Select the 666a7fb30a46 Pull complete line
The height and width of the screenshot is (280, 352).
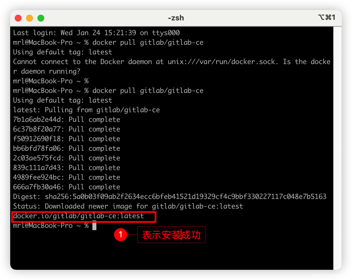point(66,187)
